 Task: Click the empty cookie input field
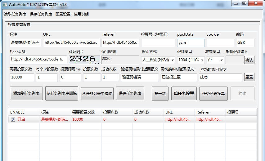click(x=220, y=43)
